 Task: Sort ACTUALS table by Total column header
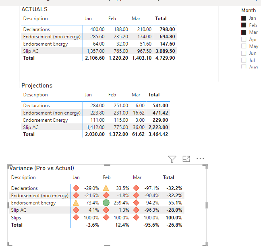pos(161,19)
